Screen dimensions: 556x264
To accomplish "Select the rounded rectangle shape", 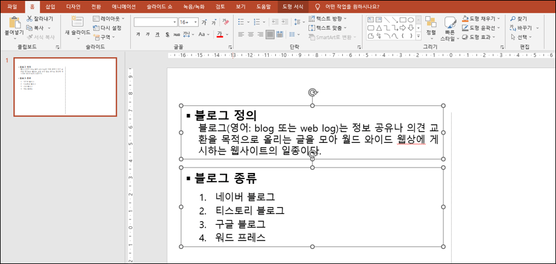I will 370,28.
